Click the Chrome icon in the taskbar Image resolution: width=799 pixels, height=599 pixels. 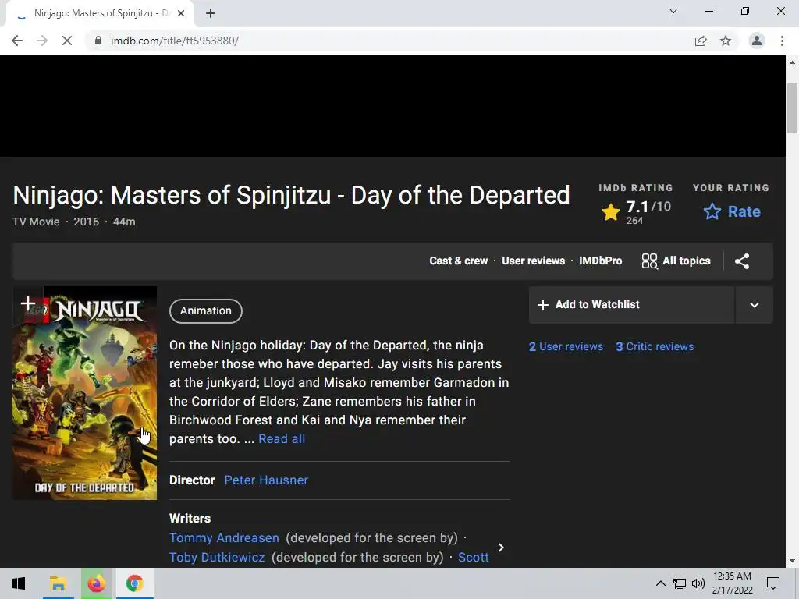134,583
